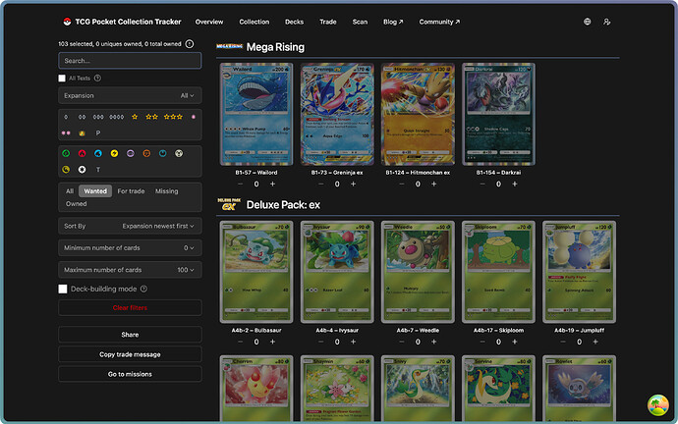678x424 pixels.
Task: Open the Decks page
Action: point(294,22)
